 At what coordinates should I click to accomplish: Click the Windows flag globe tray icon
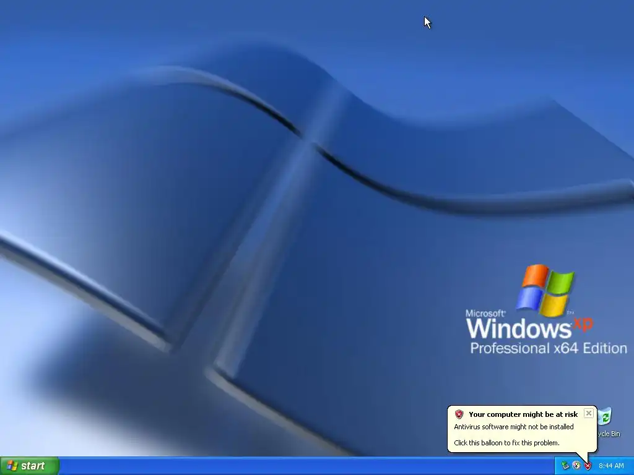pos(576,466)
